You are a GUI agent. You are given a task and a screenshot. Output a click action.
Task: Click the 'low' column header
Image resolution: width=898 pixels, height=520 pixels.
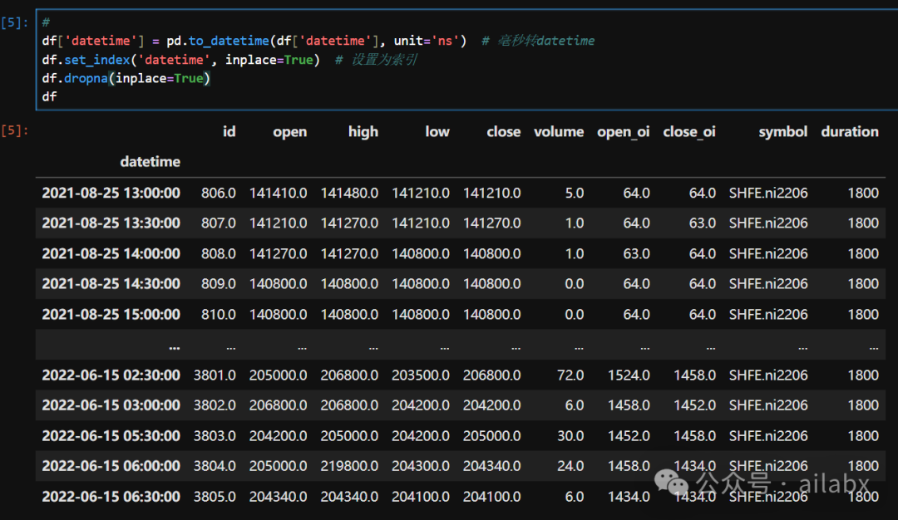tap(437, 131)
